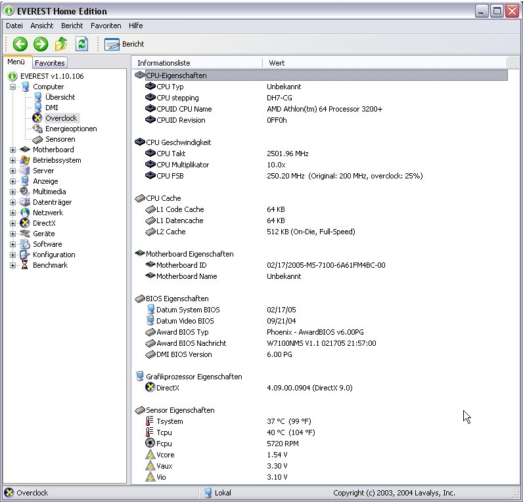
Task: Click the Sensoren chip icon in tree
Action: pos(37,139)
